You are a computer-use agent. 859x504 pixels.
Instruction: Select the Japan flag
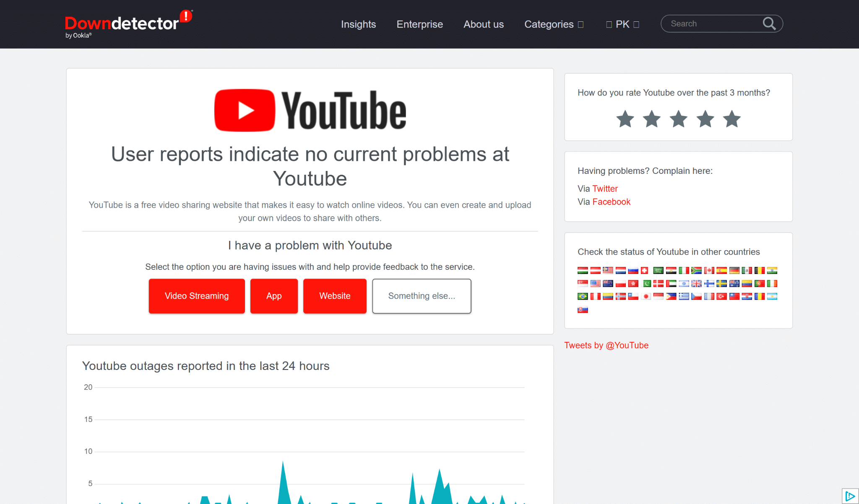646,296
